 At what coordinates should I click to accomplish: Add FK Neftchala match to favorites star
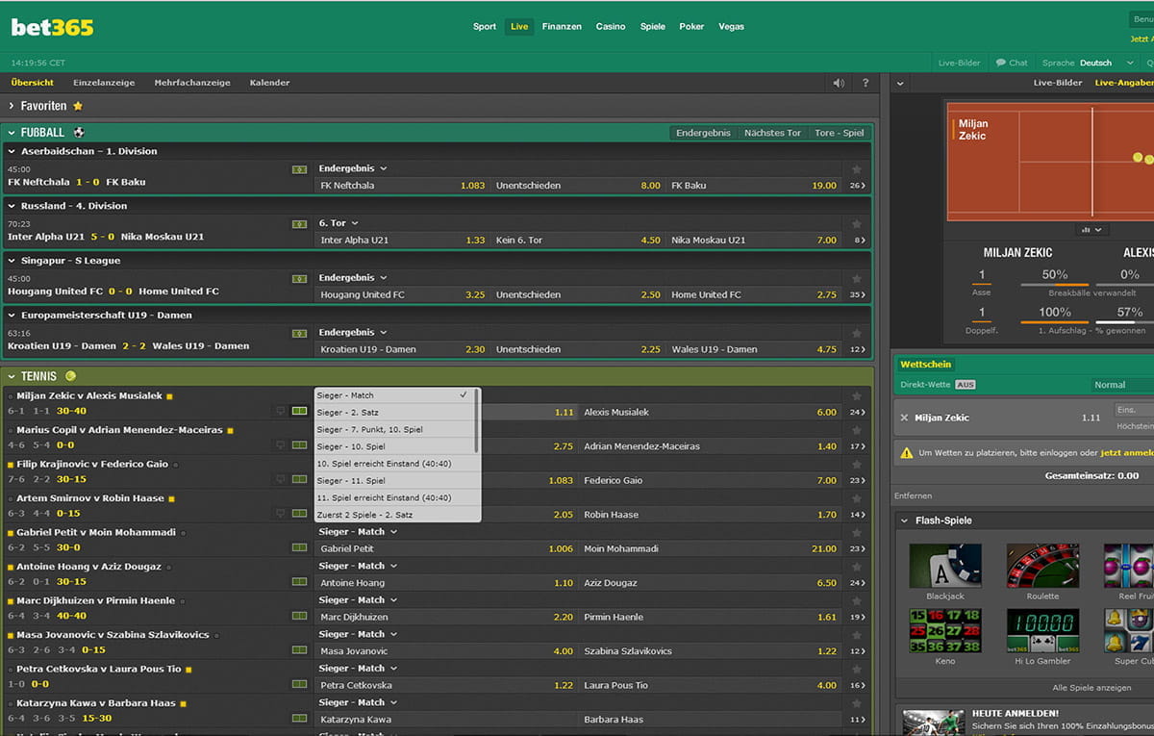(x=856, y=169)
